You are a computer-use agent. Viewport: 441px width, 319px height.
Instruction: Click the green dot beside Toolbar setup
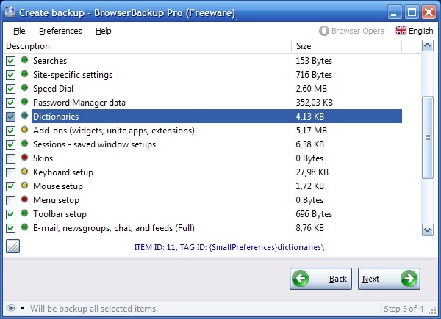click(x=25, y=213)
